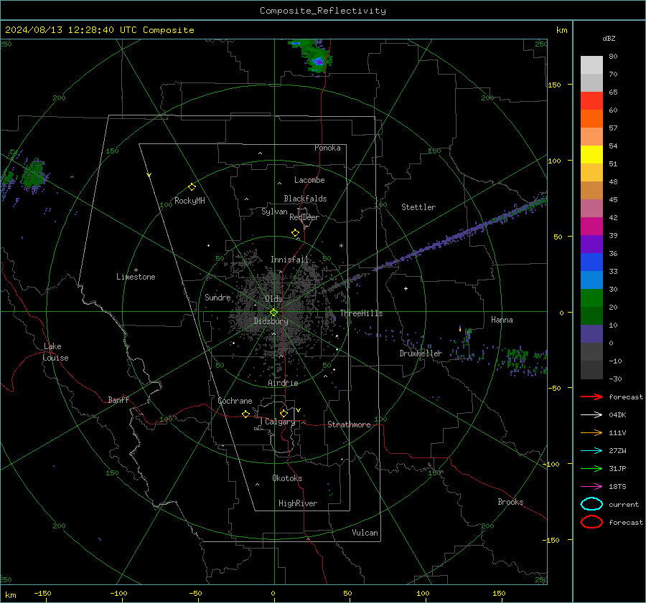This screenshot has width=646, height=603.
Task: Choose the green 31JP arrow icon
Action: pyautogui.click(x=591, y=468)
